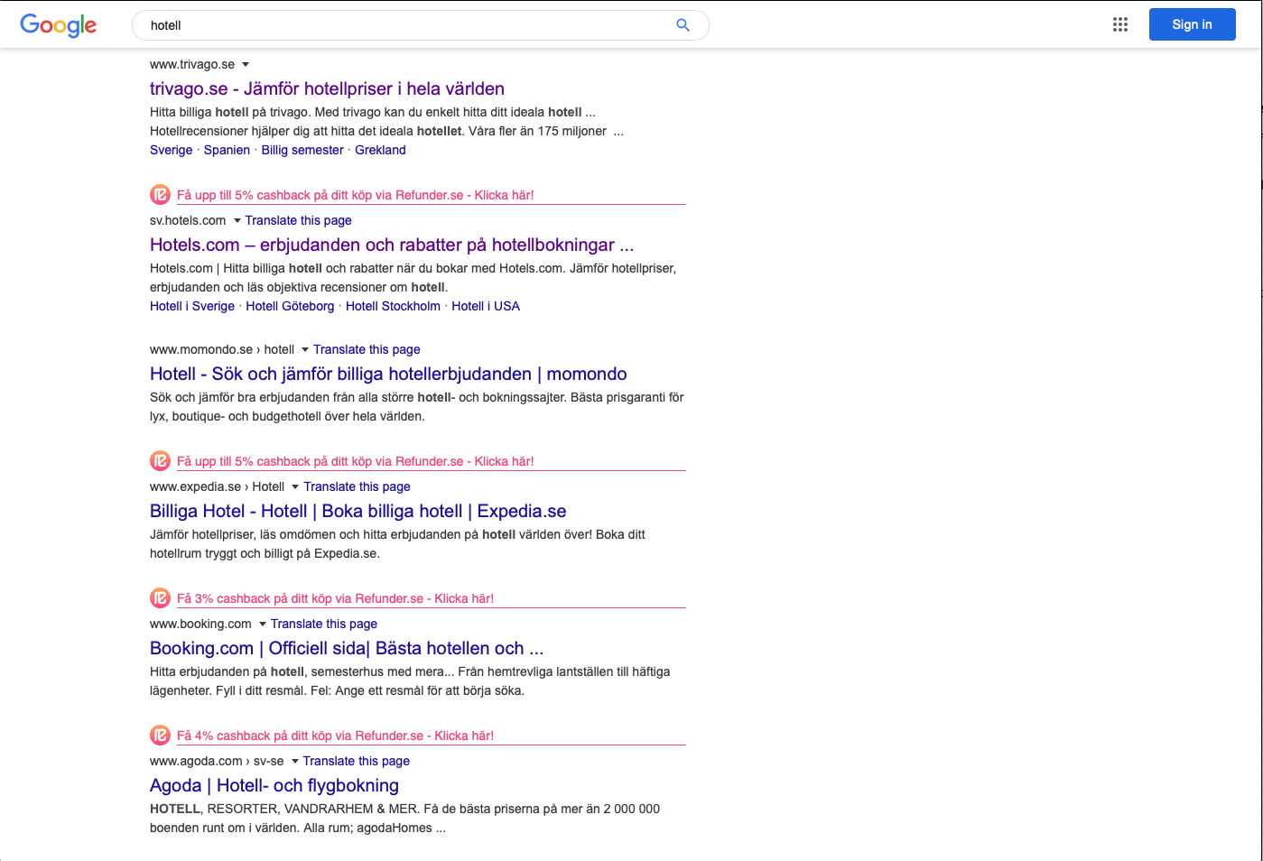Click Refunder icon above Booking.com result

pyautogui.click(x=160, y=598)
